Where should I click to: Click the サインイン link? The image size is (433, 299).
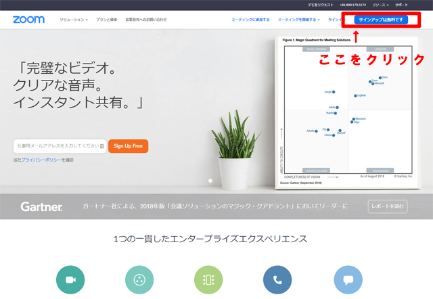coord(336,20)
